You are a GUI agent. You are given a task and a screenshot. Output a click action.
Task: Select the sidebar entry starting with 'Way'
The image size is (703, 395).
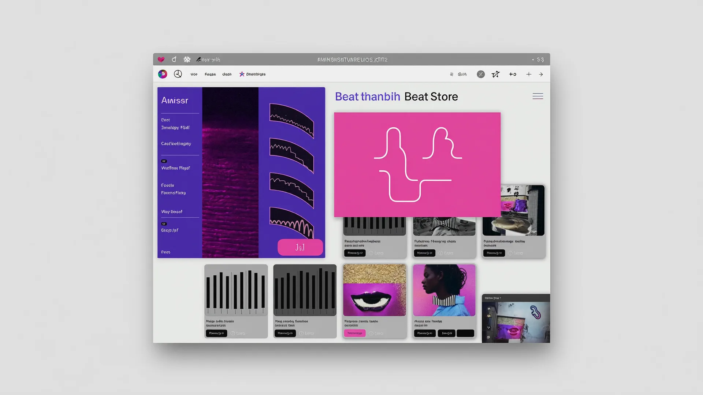tap(172, 212)
